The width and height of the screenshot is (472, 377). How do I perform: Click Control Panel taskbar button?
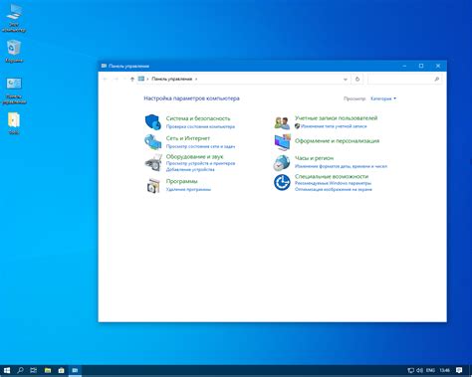tap(75, 370)
